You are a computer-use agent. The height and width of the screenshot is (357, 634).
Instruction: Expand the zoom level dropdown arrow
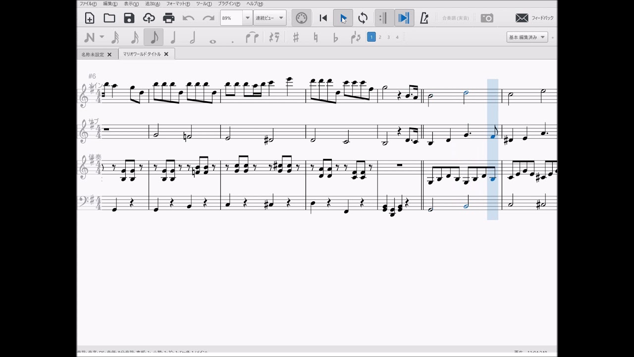(248, 18)
